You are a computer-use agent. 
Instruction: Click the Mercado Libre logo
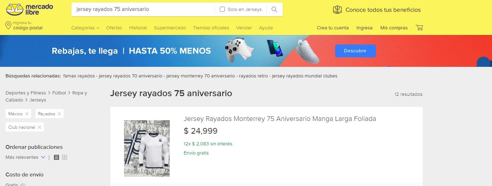29,10
